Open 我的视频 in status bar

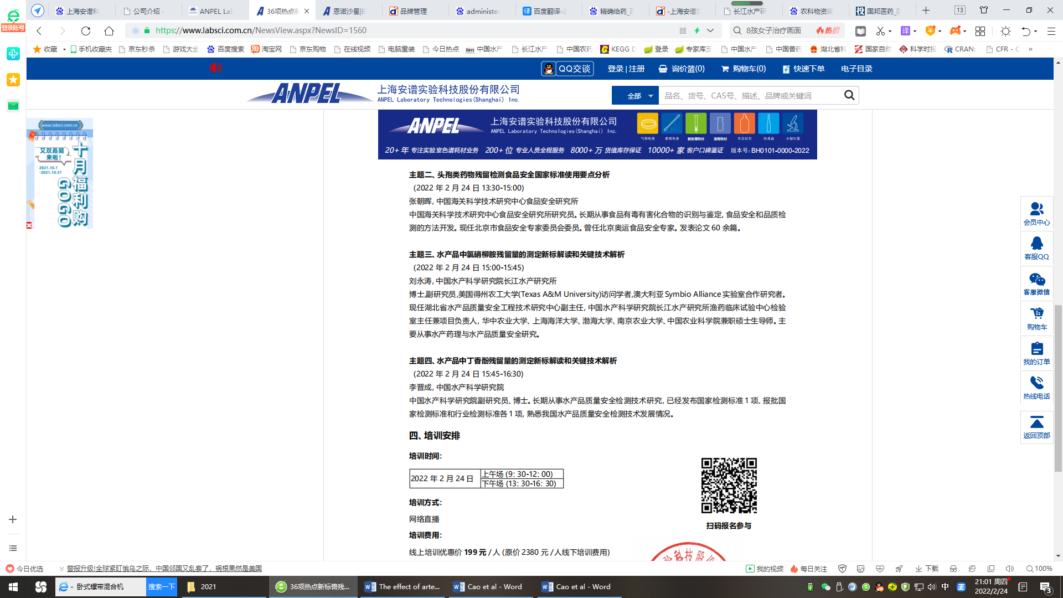point(765,569)
